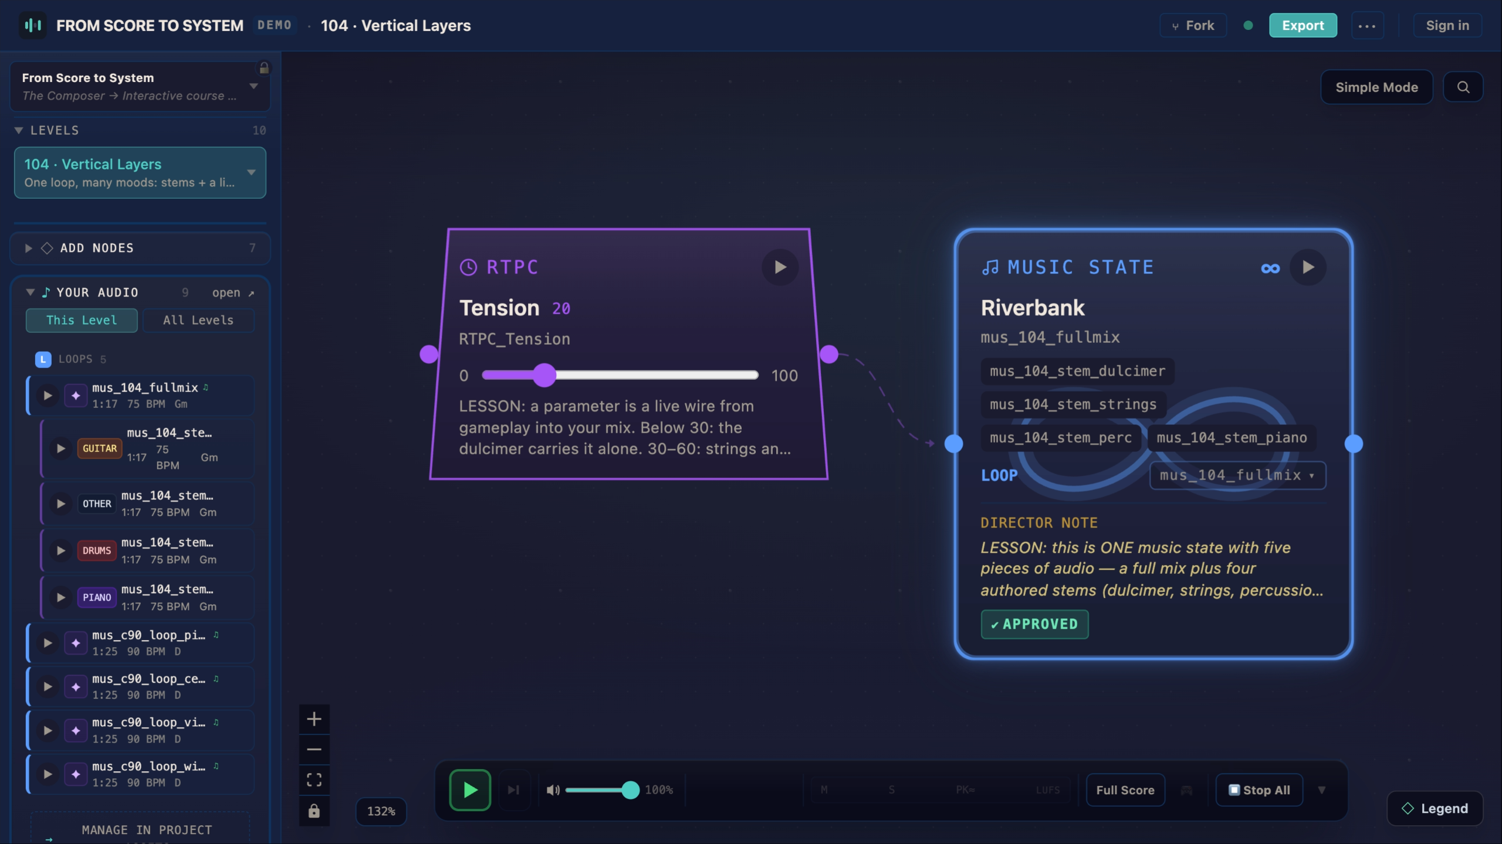
Task: Open the search icon button
Action: pos(1463,87)
